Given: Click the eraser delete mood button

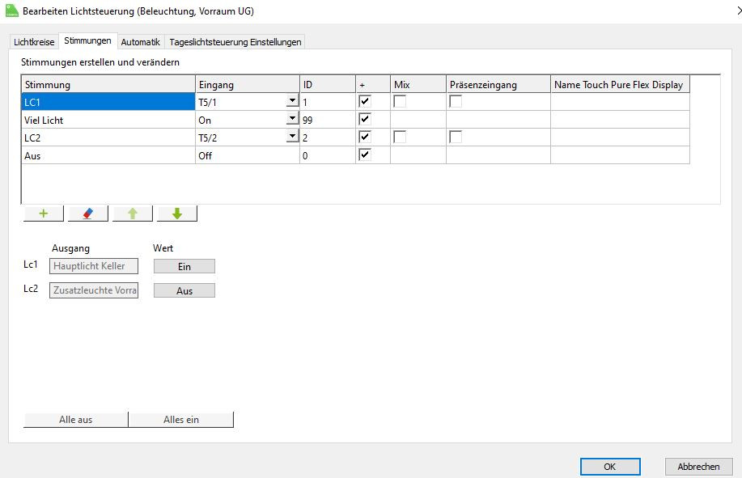Looking at the screenshot, I should (x=88, y=214).
